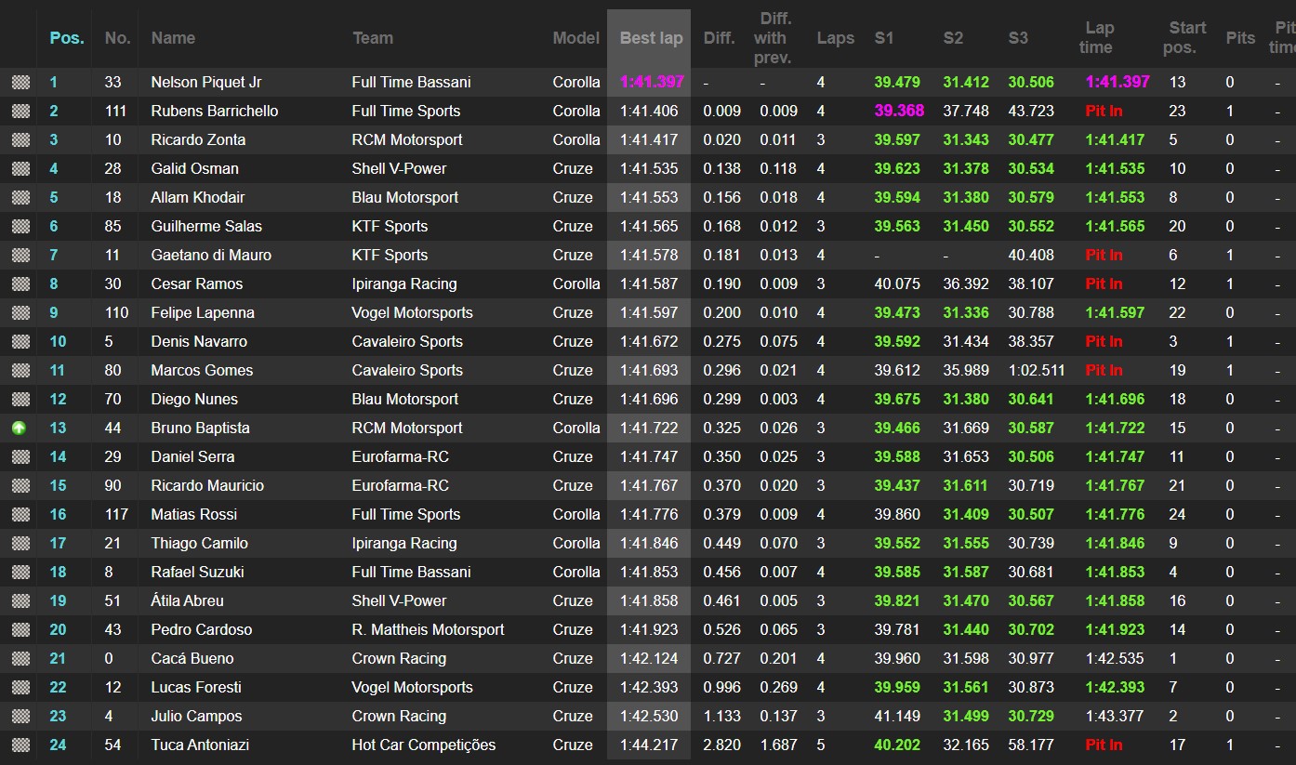Click the checkered flag icon for Nelson Piquet Jr
Screen dimensions: 1296x765
click(20, 83)
